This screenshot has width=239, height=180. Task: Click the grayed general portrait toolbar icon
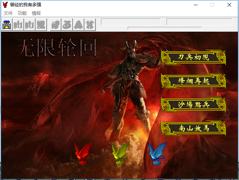pos(41,25)
